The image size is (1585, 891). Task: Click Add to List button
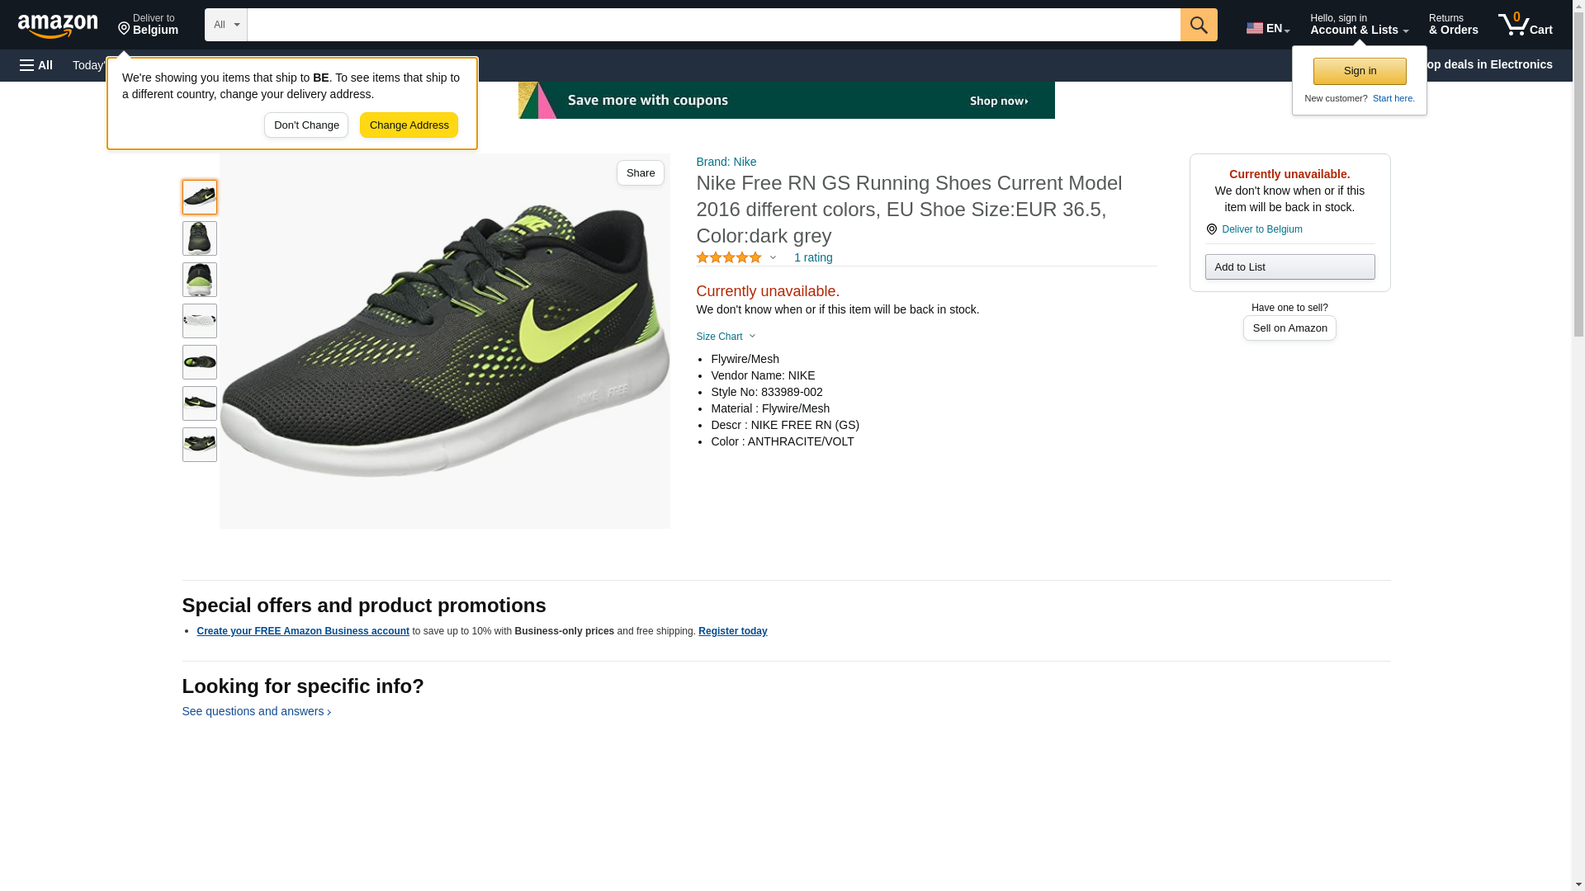pyautogui.click(x=1289, y=267)
